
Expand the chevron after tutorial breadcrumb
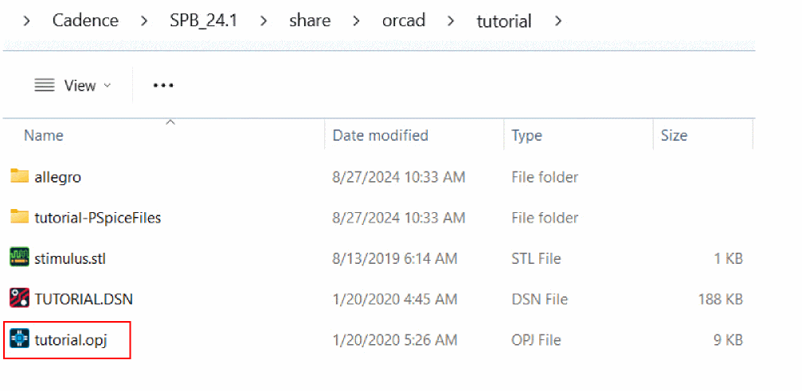click(x=558, y=21)
